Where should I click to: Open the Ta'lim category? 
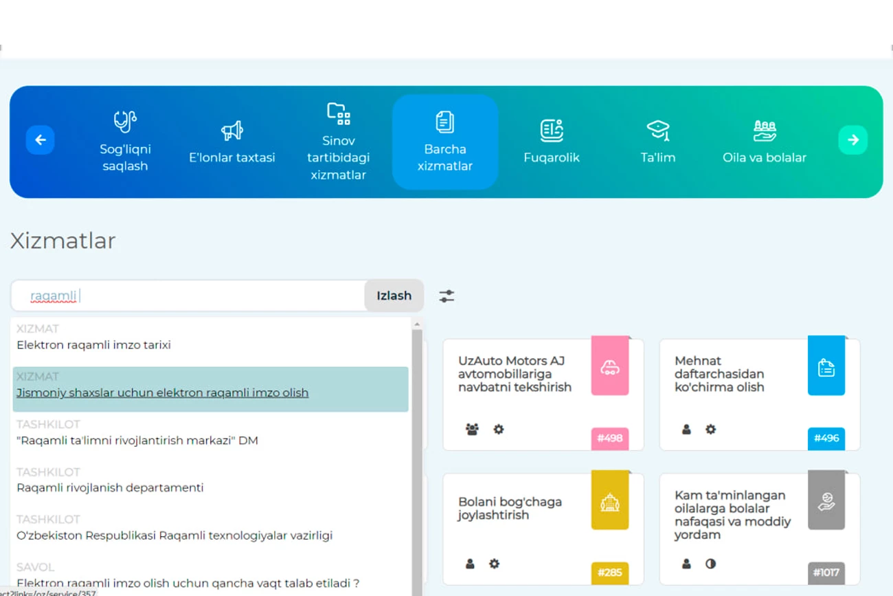(658, 142)
